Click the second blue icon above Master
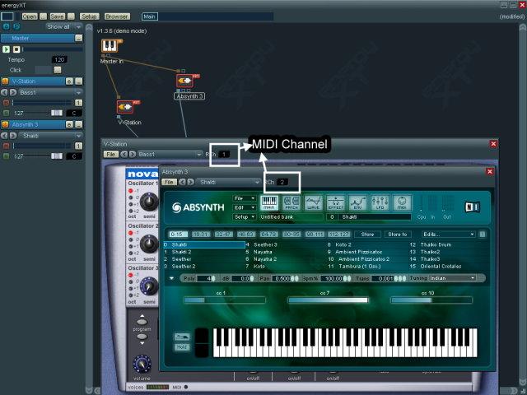The image size is (527, 395). (16, 26)
